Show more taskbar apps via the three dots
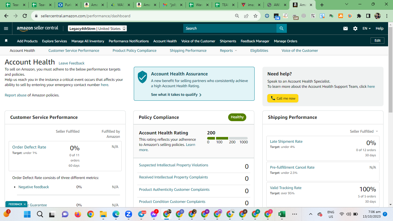The width and height of the screenshot is (393, 221). [x=295, y=214]
